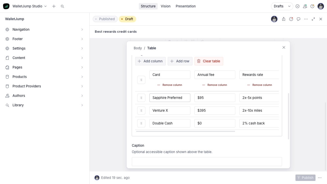
Task: Focus the 2% cash back cell
Action: coord(259,123)
